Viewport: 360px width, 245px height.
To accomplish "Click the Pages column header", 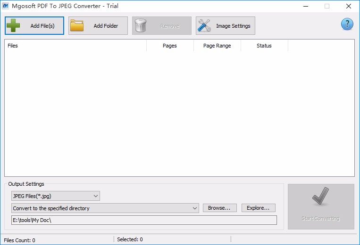I will click(170, 46).
